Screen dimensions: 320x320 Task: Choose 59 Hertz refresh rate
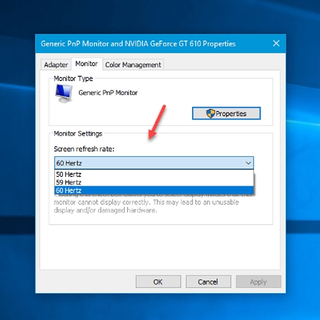click(x=154, y=182)
